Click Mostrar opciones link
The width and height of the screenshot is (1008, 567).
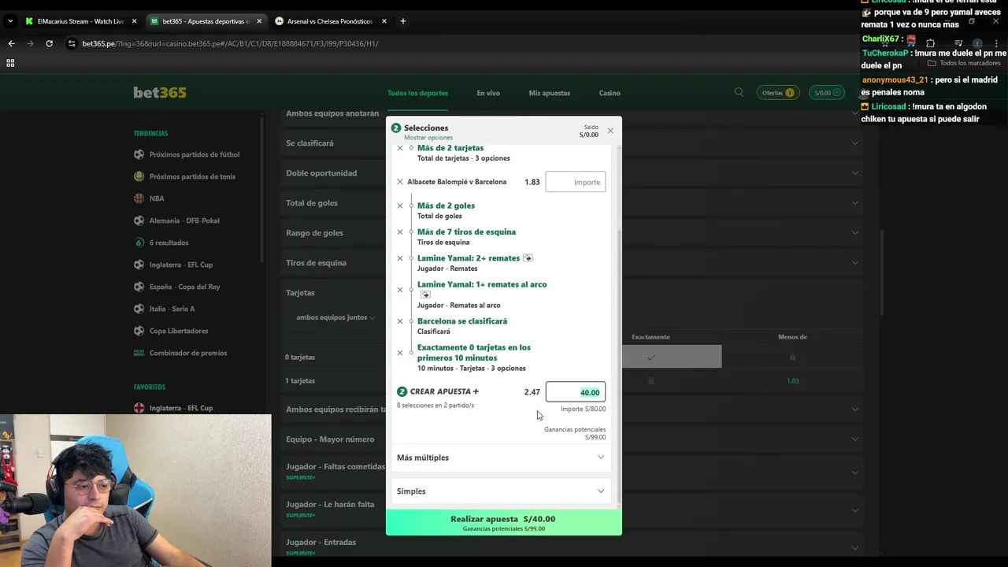(x=428, y=138)
